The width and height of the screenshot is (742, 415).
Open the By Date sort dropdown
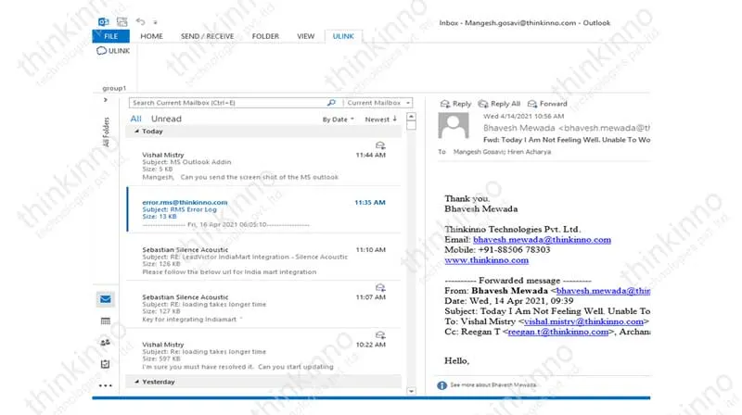click(338, 119)
